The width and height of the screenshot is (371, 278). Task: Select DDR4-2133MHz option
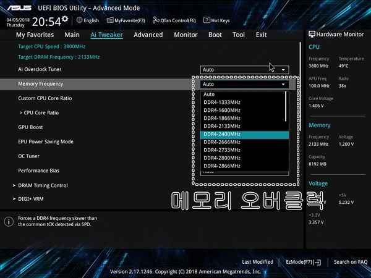tap(243, 126)
